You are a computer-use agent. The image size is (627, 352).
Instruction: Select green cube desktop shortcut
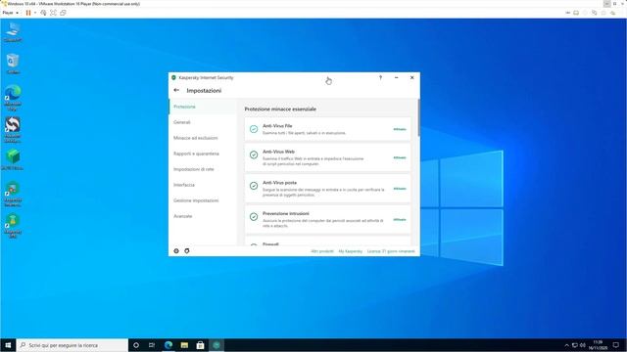tap(13, 159)
